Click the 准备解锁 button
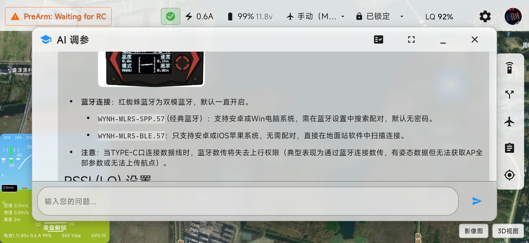Viewport: 529px width, 243px height. [x=55, y=228]
